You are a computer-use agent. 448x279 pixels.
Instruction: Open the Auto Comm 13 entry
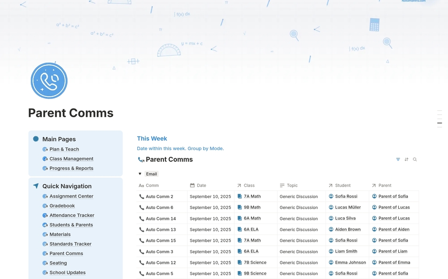[x=161, y=229]
